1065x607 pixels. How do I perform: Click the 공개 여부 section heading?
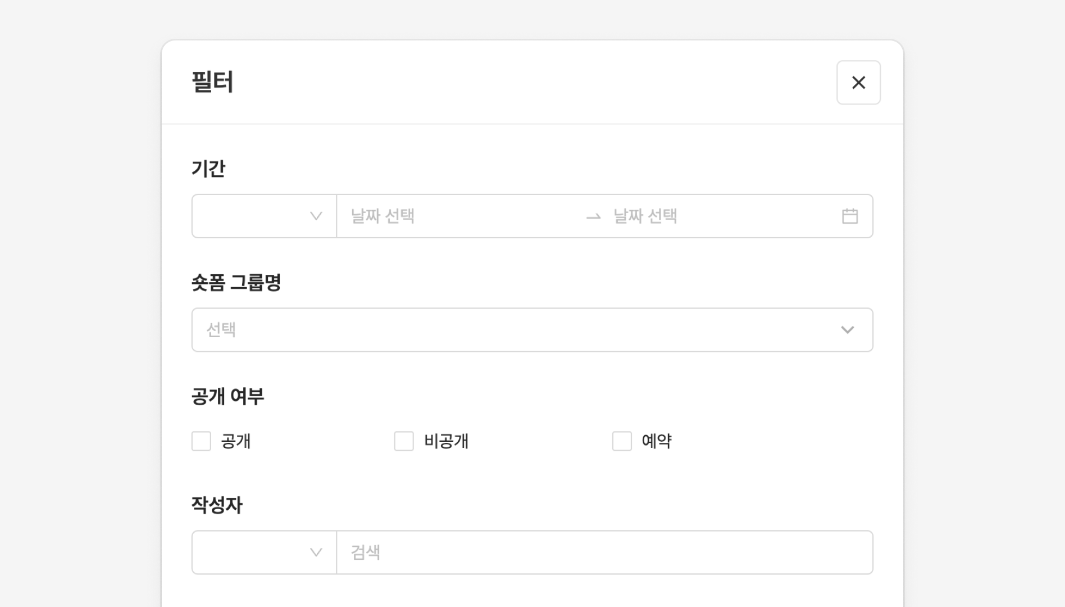tap(227, 397)
